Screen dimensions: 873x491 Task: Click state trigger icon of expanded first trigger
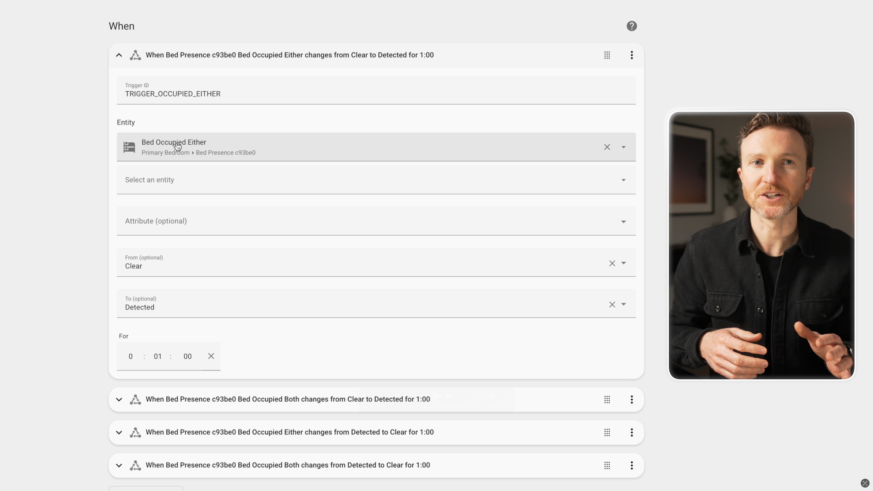click(135, 55)
